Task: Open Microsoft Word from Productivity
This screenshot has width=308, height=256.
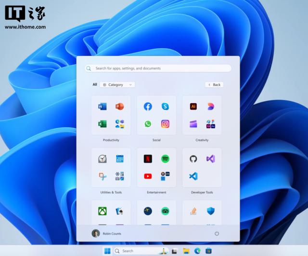Action: point(103,107)
